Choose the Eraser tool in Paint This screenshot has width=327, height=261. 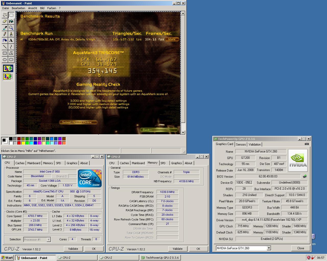pyautogui.click(x=5, y=21)
